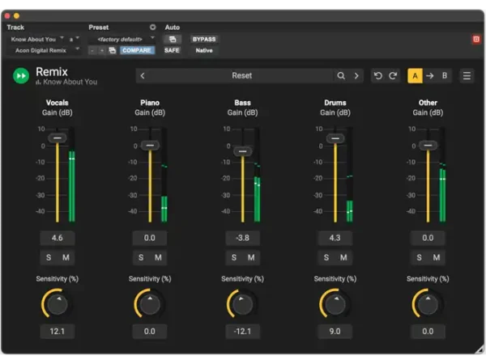Screen dimensions: 486x364
Task: Click the green Remix bypass icon
Action: 21,76
